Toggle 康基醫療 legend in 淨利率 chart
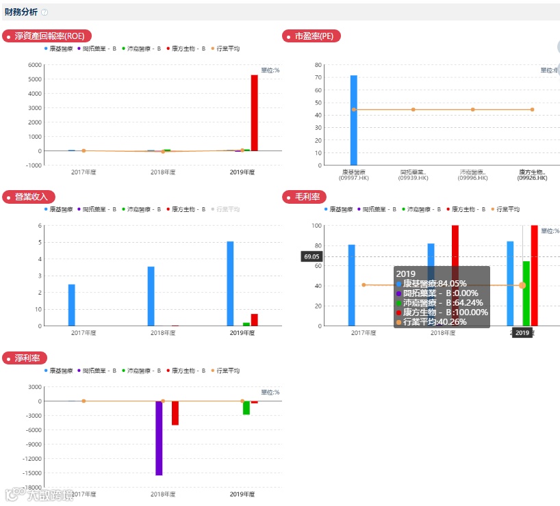The height and width of the screenshot is (506, 560). point(58,371)
